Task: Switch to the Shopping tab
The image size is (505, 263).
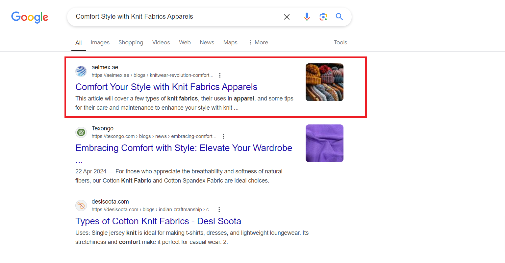Action: tap(131, 42)
